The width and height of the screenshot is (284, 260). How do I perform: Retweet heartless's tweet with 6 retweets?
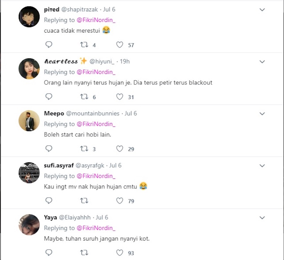(x=84, y=97)
